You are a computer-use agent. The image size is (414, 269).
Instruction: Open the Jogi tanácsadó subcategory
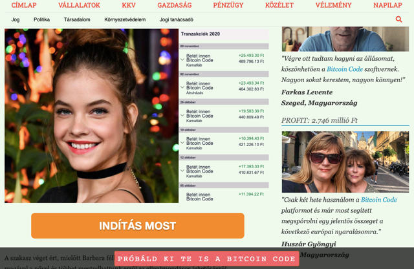click(x=177, y=19)
